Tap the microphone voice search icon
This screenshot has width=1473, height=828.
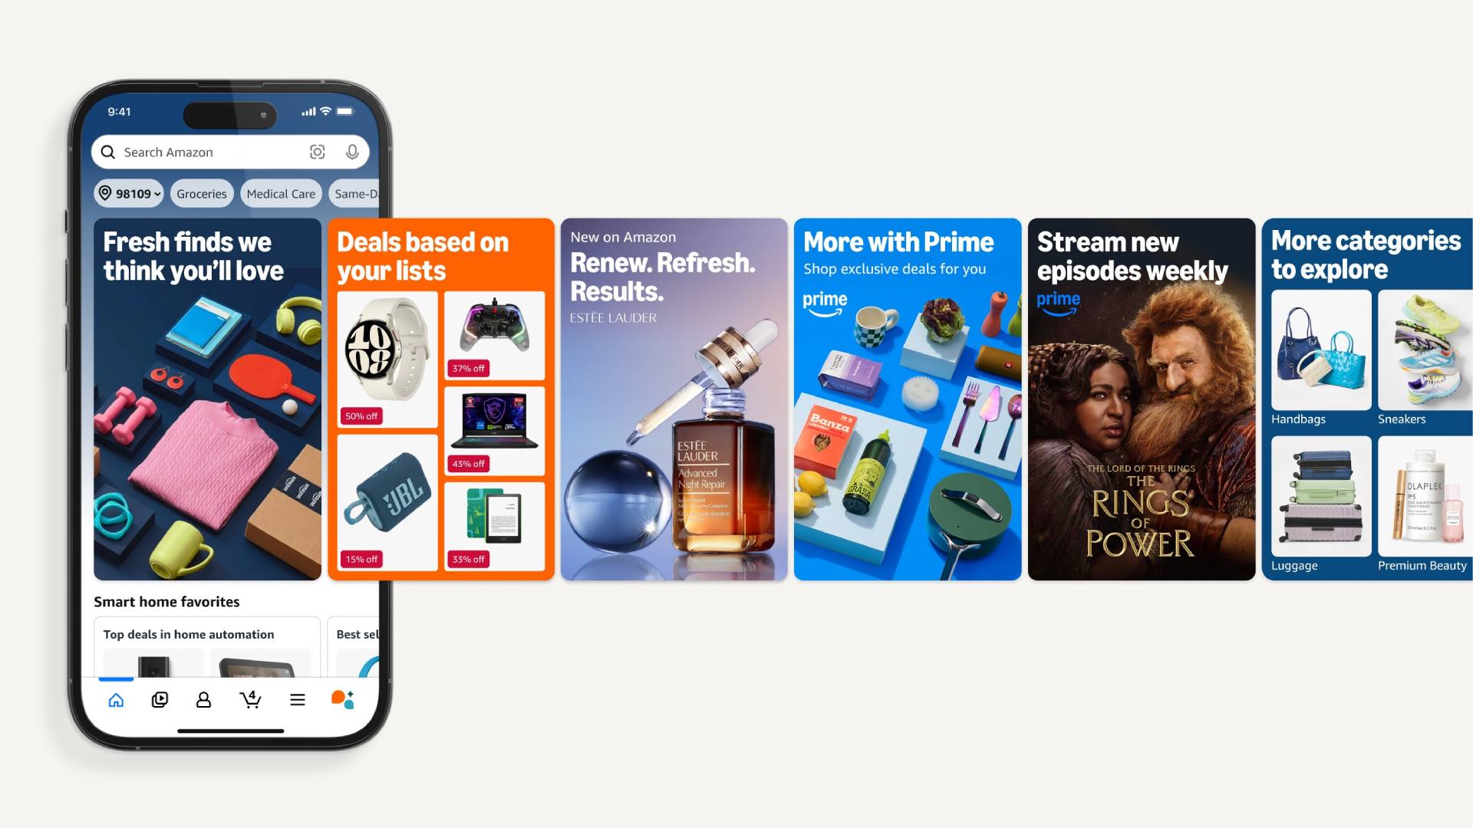coord(353,152)
